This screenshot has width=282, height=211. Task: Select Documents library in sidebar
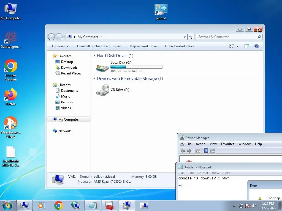coord(69,91)
